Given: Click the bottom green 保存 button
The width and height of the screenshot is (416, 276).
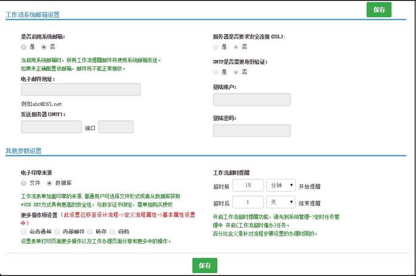Looking at the screenshot, I should [204, 265].
